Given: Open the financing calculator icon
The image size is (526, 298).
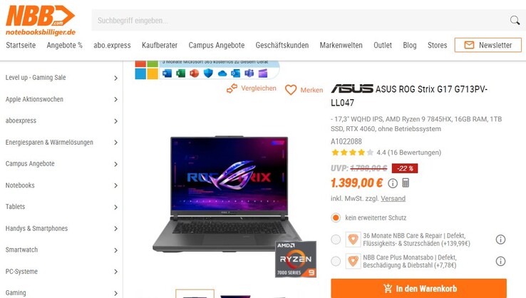Looking at the screenshot, I should tap(406, 183).
